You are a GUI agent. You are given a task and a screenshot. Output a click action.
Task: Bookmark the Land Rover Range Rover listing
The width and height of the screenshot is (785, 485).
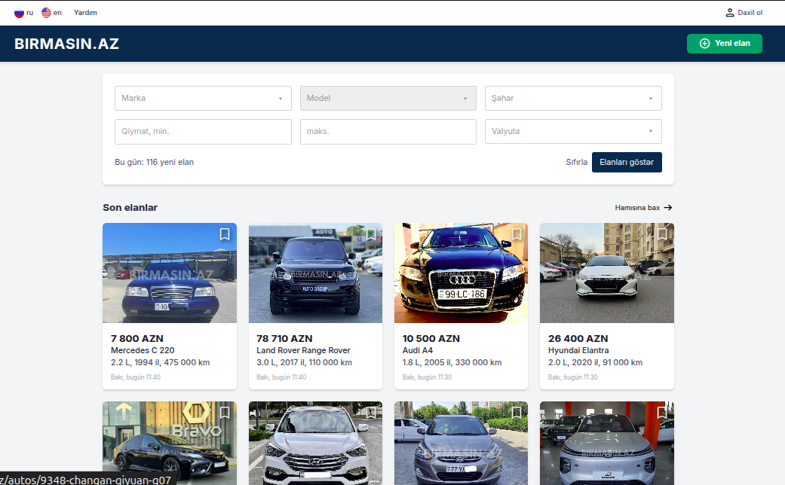(x=370, y=234)
